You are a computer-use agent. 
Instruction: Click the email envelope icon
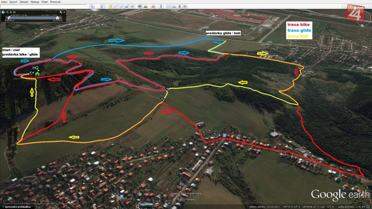169,7
